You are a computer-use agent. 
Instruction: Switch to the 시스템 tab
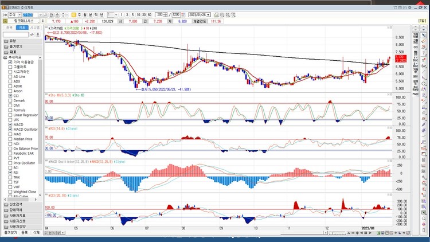(x=35, y=27)
